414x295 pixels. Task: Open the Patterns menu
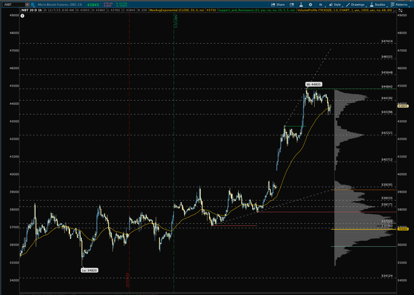(x=399, y=4)
